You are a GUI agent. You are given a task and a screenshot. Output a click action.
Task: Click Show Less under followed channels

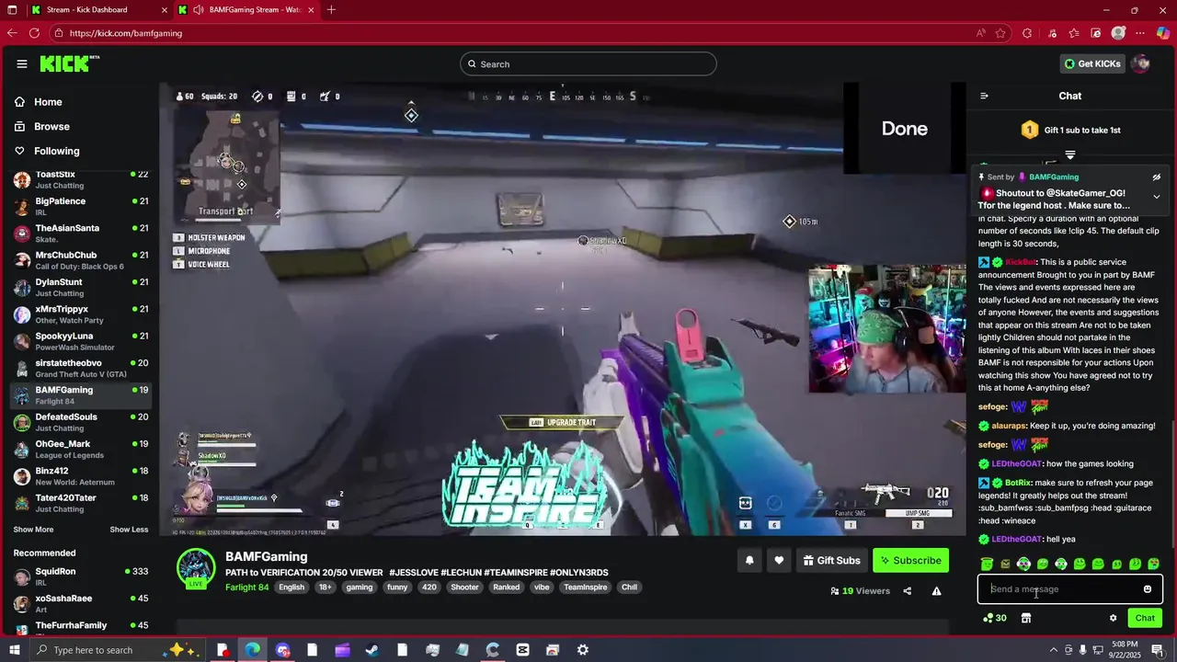(x=129, y=530)
